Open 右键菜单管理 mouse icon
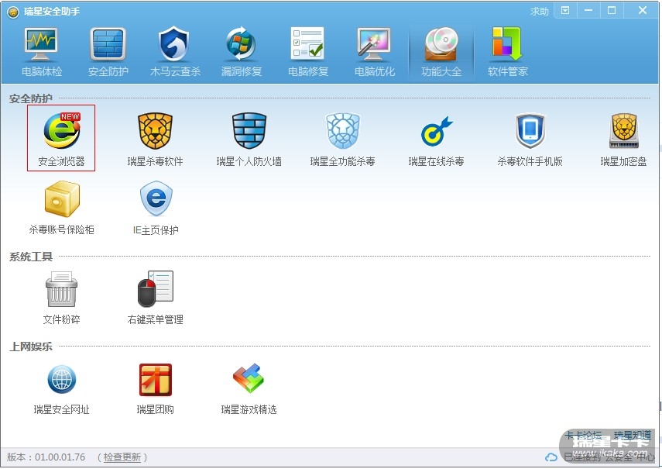 pyautogui.click(x=156, y=289)
